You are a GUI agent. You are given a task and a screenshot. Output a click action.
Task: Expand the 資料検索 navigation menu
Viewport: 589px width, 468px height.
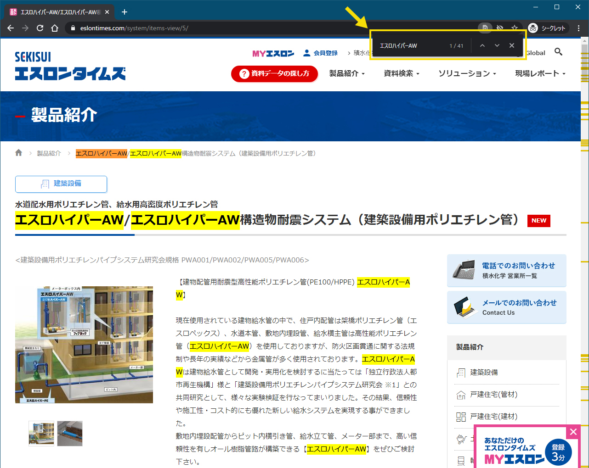[402, 73]
